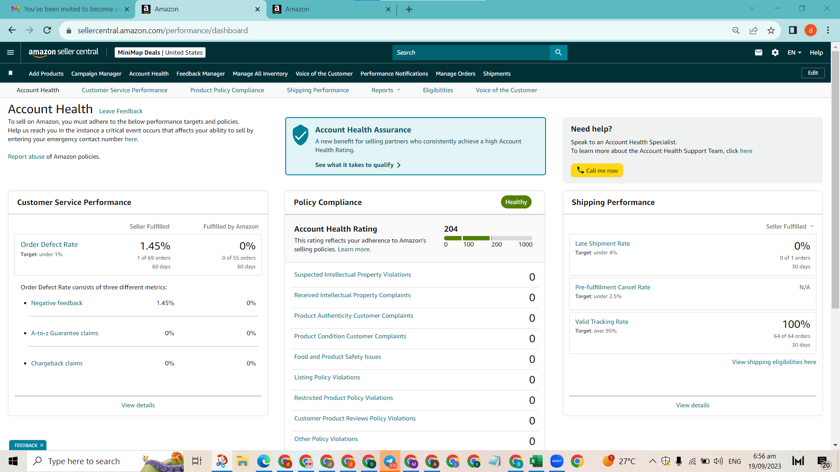Open the Late Shipment Rate link
Viewport: 840px width, 472px height.
[602, 243]
